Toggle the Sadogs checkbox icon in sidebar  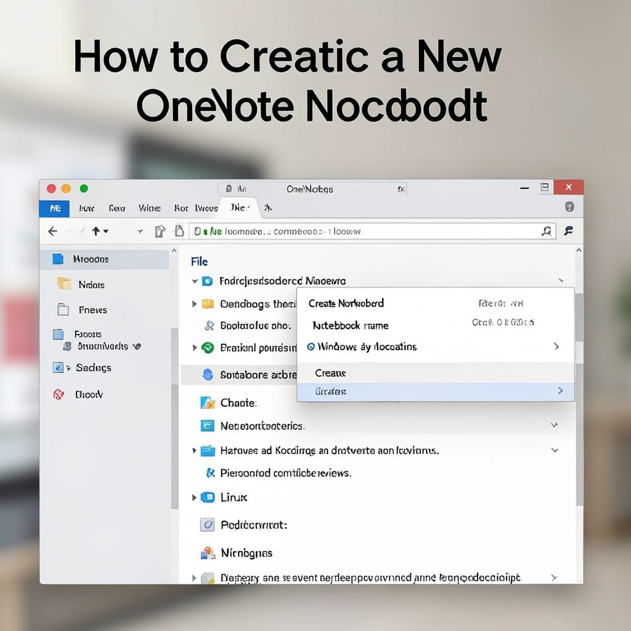pyautogui.click(x=58, y=367)
